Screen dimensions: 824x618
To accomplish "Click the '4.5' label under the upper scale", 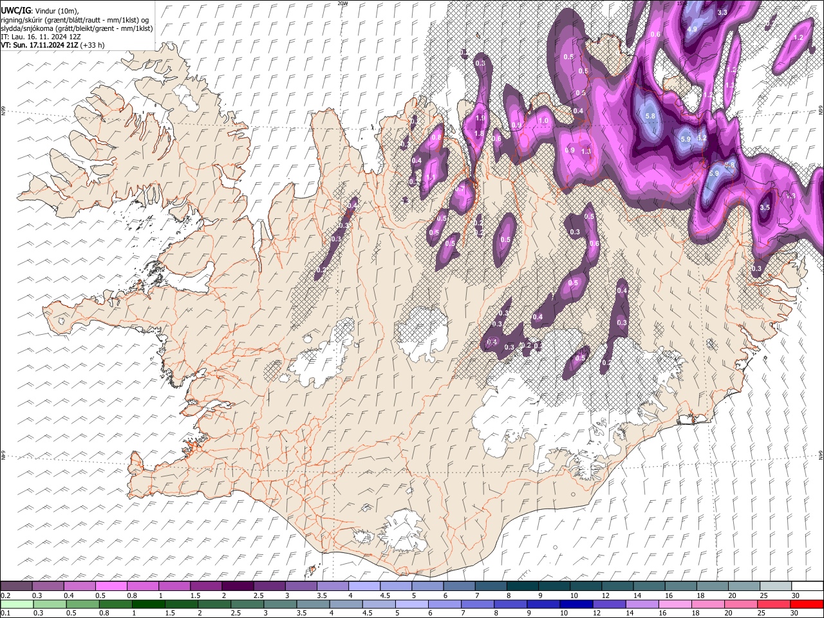I will (385, 595).
